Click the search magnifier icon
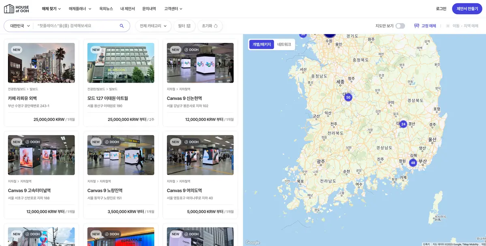 (122, 25)
